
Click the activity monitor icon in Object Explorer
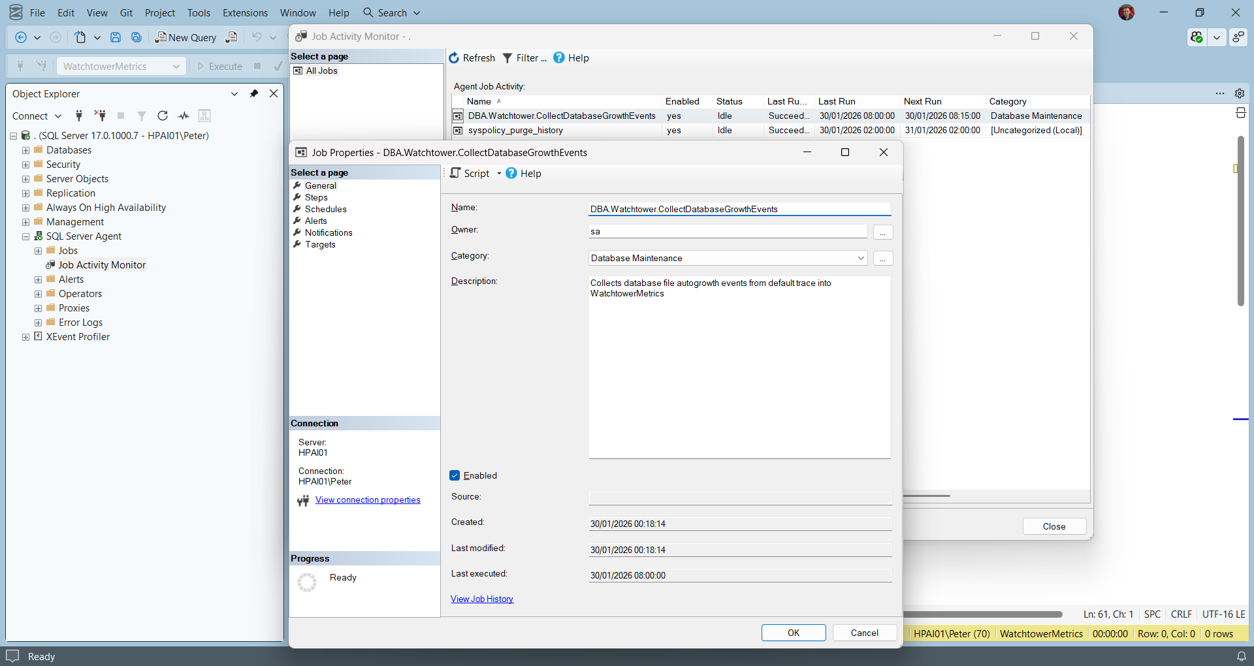coord(184,116)
